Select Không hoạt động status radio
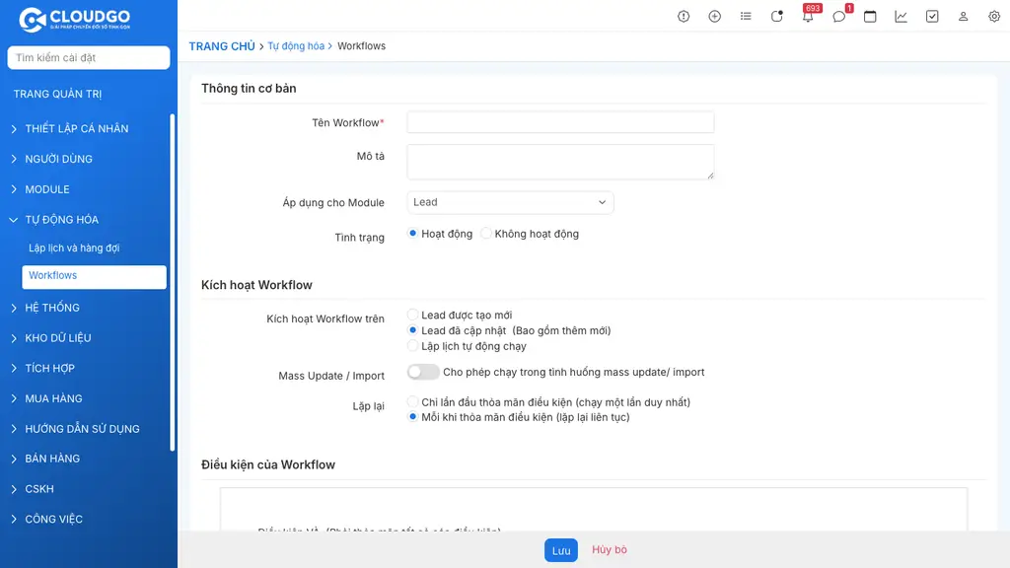Screen dimensions: 1010x568 click(x=486, y=233)
